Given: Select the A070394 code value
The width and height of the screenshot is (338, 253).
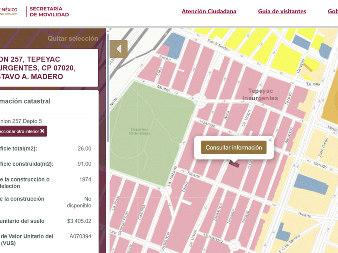Looking at the screenshot, I should point(80,237).
